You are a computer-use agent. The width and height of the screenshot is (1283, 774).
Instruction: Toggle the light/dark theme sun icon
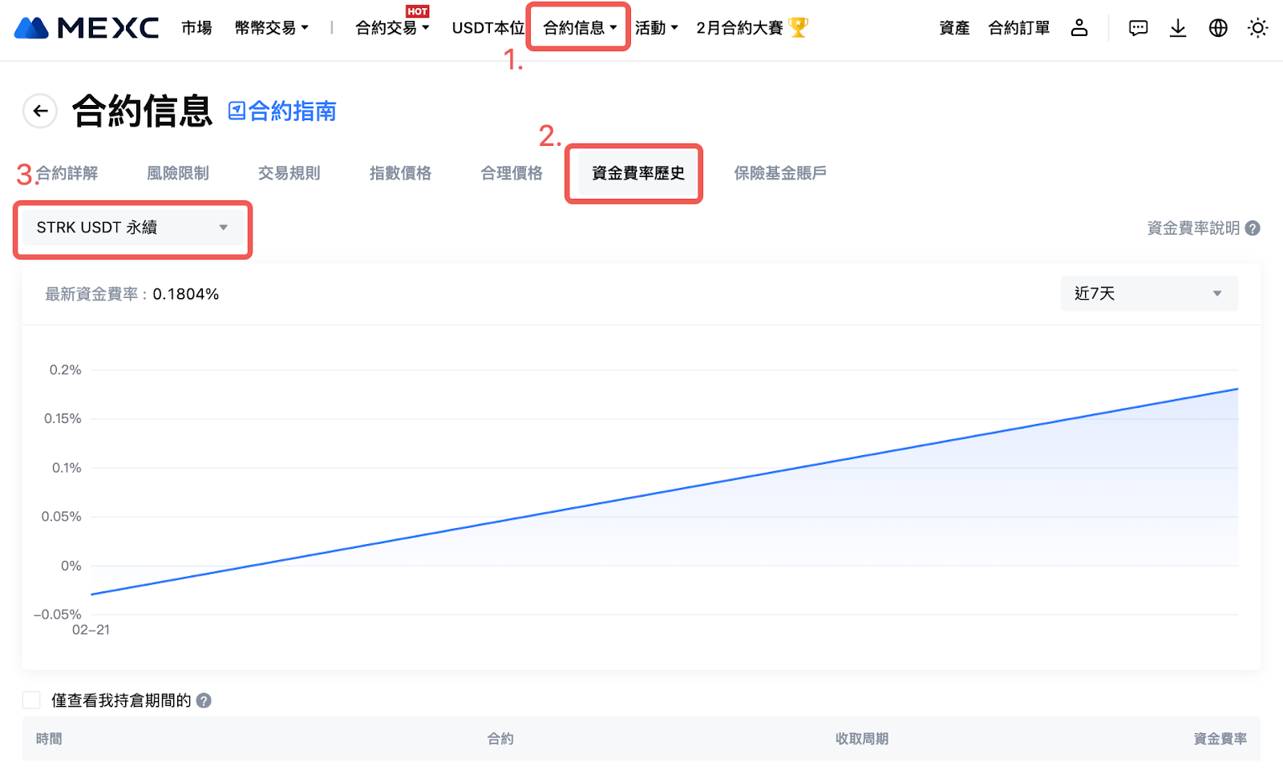1257,28
